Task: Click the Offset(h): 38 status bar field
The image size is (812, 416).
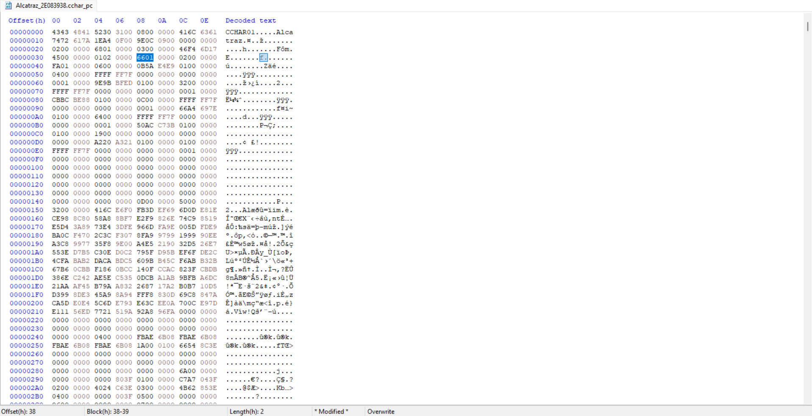Action: (19, 411)
